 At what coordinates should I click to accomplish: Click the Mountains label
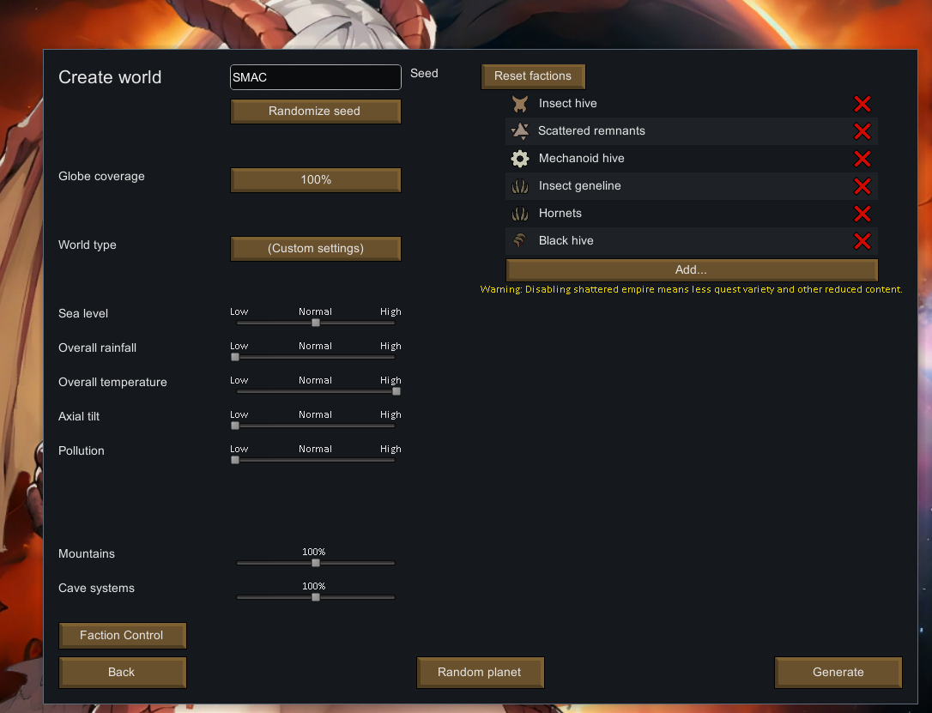(x=87, y=553)
